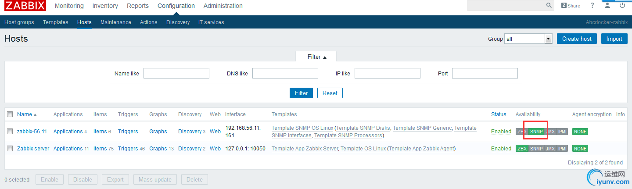The image size is (632, 189).
Task: Click the Create host button
Action: click(577, 39)
